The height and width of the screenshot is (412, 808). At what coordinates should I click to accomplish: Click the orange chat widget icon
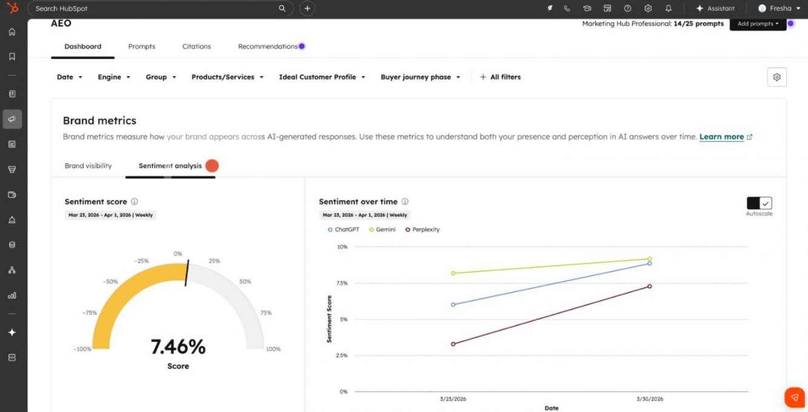coord(794,397)
